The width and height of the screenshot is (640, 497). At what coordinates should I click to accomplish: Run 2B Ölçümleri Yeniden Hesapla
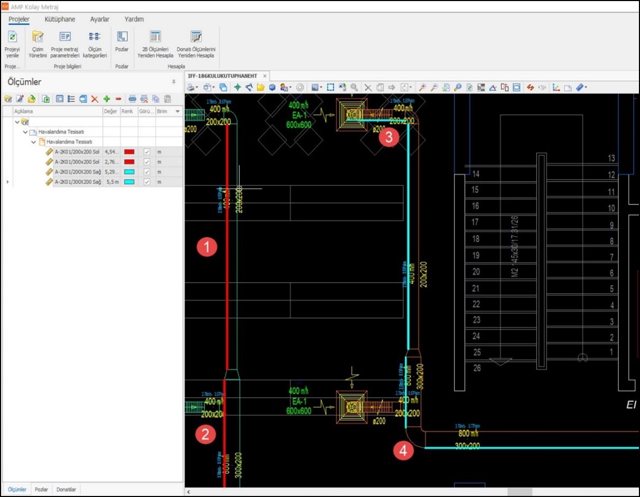pos(155,37)
